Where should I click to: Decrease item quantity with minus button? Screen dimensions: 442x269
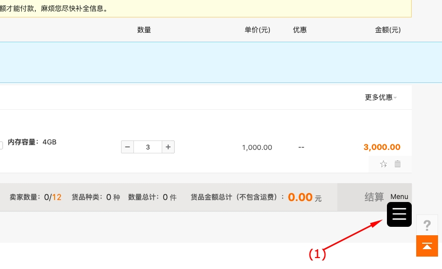tap(127, 147)
